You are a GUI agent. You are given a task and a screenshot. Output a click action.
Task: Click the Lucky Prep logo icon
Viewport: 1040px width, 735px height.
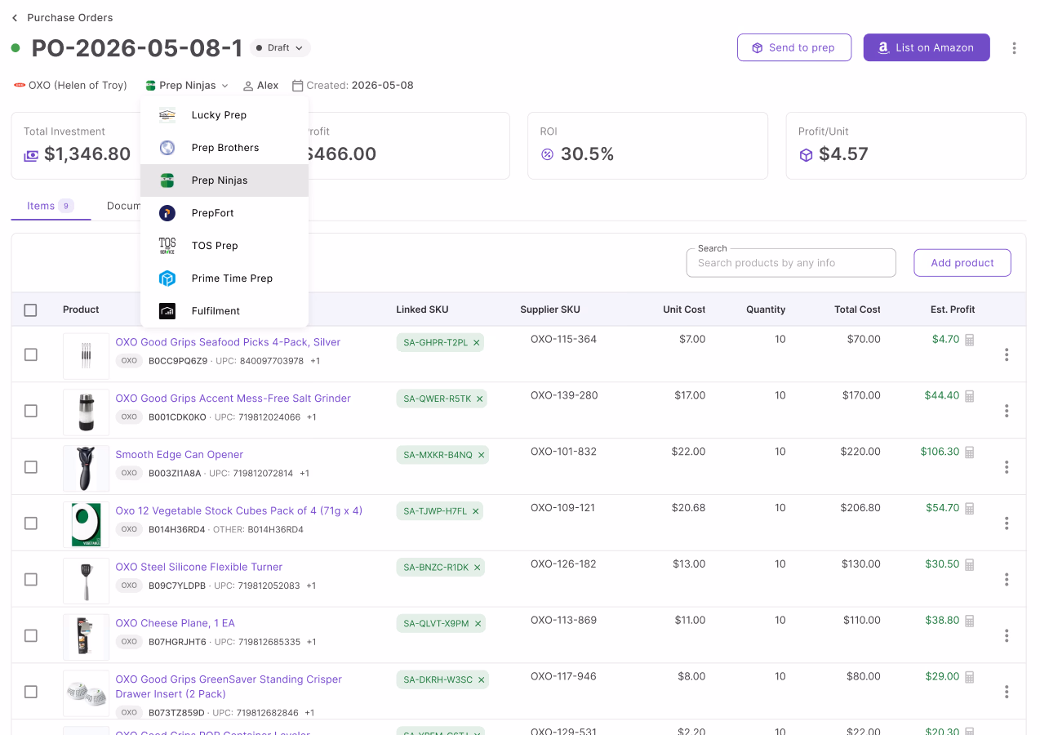[167, 115]
